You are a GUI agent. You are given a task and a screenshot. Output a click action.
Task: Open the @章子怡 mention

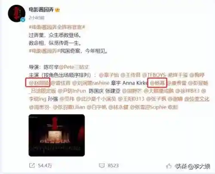[109, 75]
